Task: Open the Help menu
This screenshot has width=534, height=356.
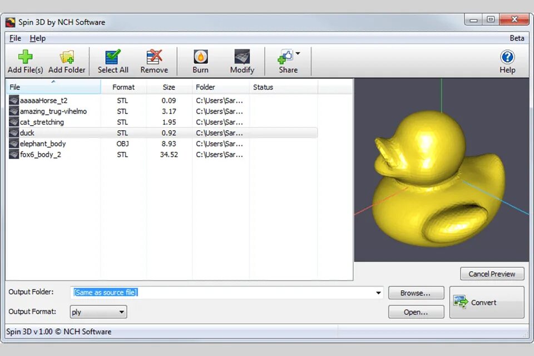Action: [37, 38]
